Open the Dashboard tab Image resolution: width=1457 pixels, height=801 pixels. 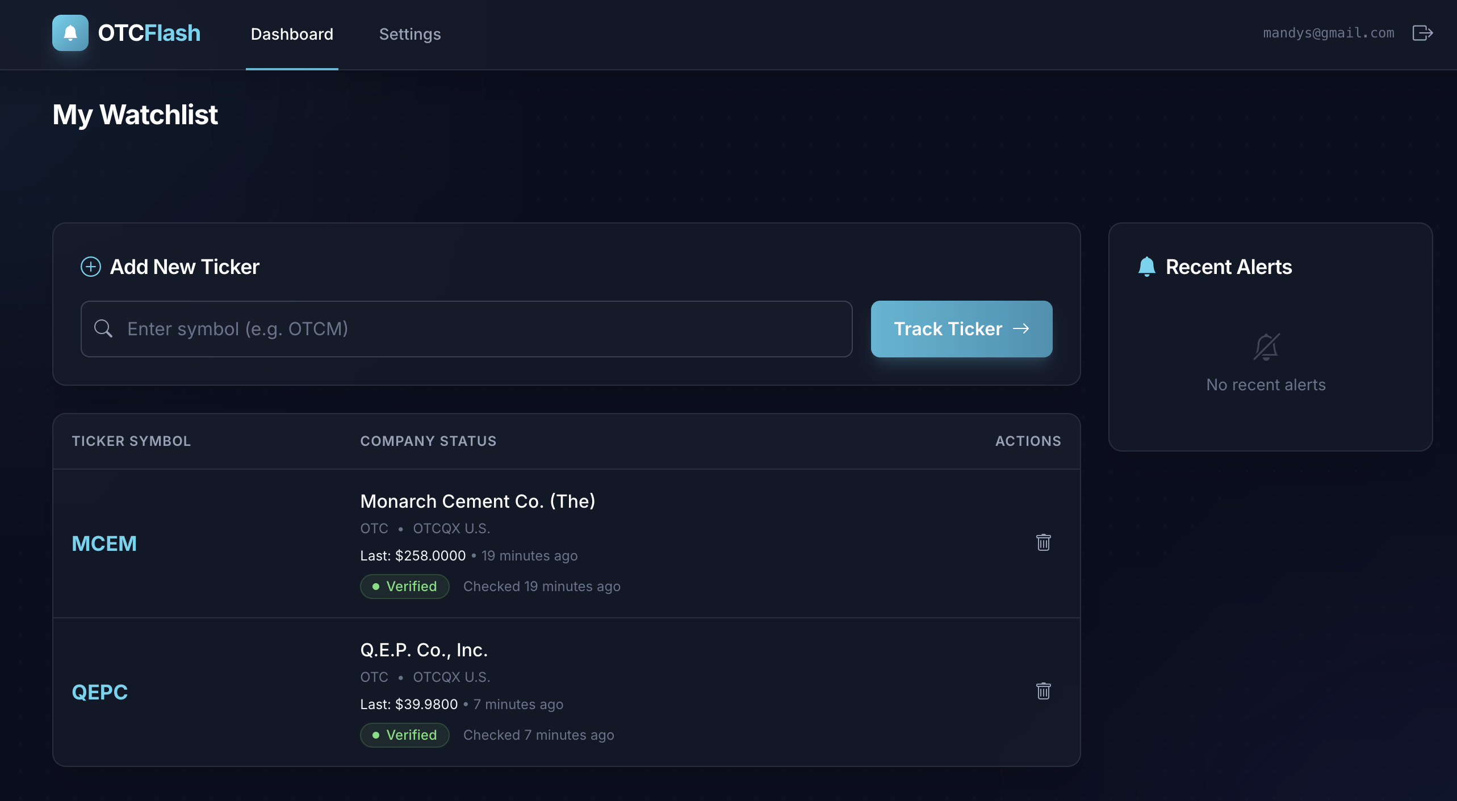tap(292, 34)
